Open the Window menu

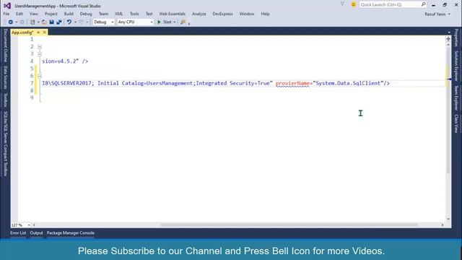(247, 14)
